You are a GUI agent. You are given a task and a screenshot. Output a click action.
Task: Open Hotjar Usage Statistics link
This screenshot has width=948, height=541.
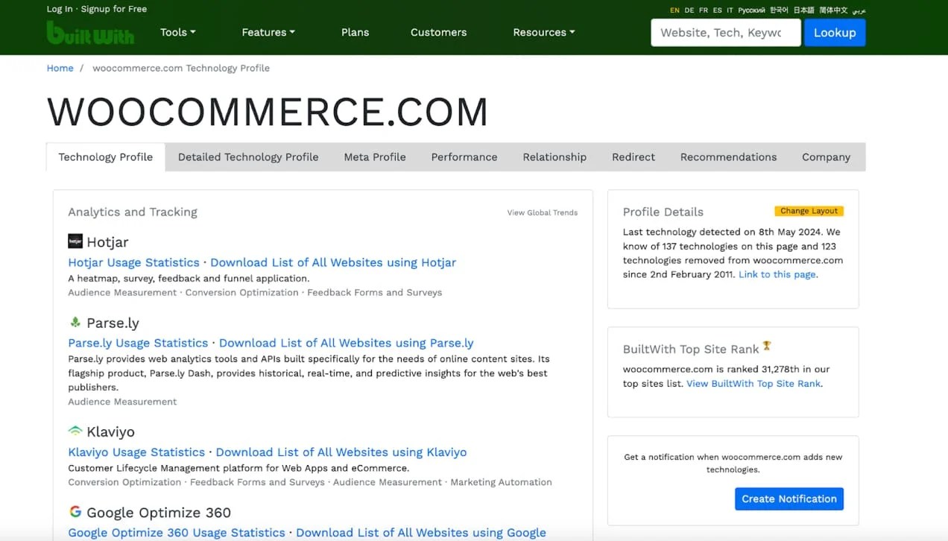point(134,262)
